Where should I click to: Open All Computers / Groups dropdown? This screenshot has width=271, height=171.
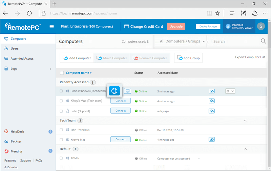coord(182,41)
